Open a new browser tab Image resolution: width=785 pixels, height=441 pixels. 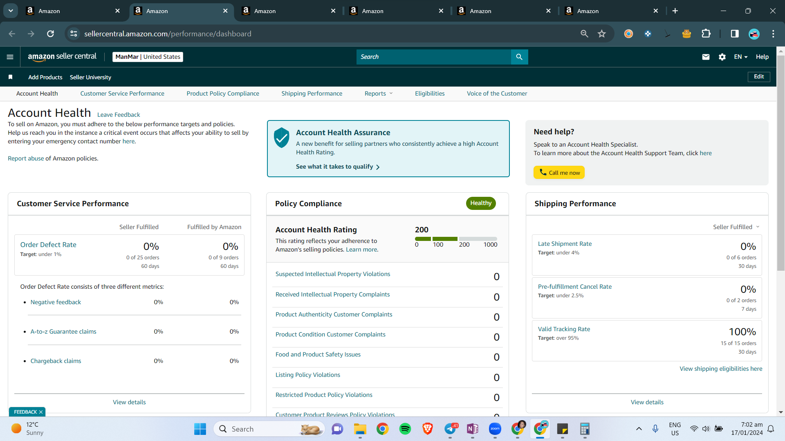click(x=675, y=11)
